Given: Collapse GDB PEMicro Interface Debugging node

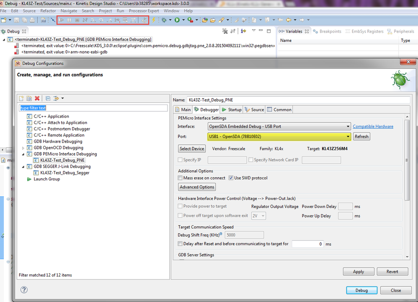Looking at the screenshot, I should [x=23, y=154].
